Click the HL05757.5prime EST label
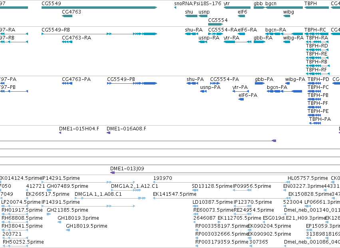Image resolution: width=340 pixels, height=248 pixels. pyautogui.click(x=308, y=178)
